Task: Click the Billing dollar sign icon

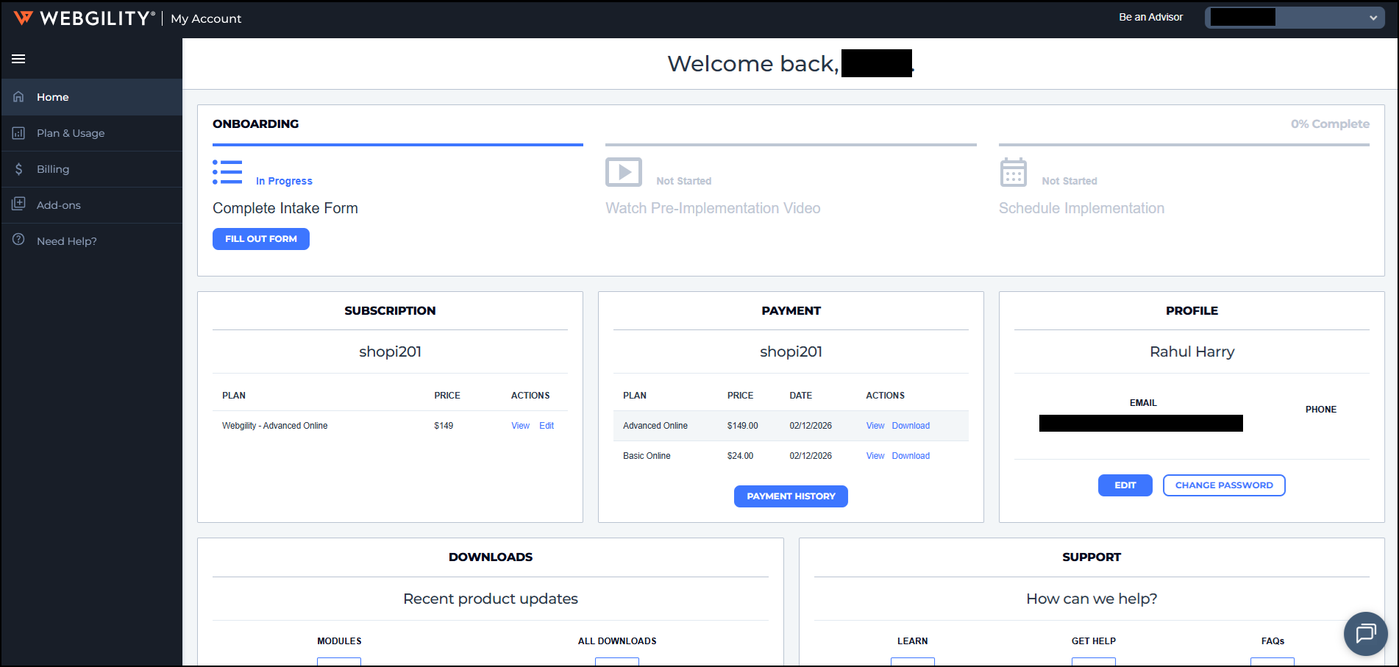Action: click(18, 169)
